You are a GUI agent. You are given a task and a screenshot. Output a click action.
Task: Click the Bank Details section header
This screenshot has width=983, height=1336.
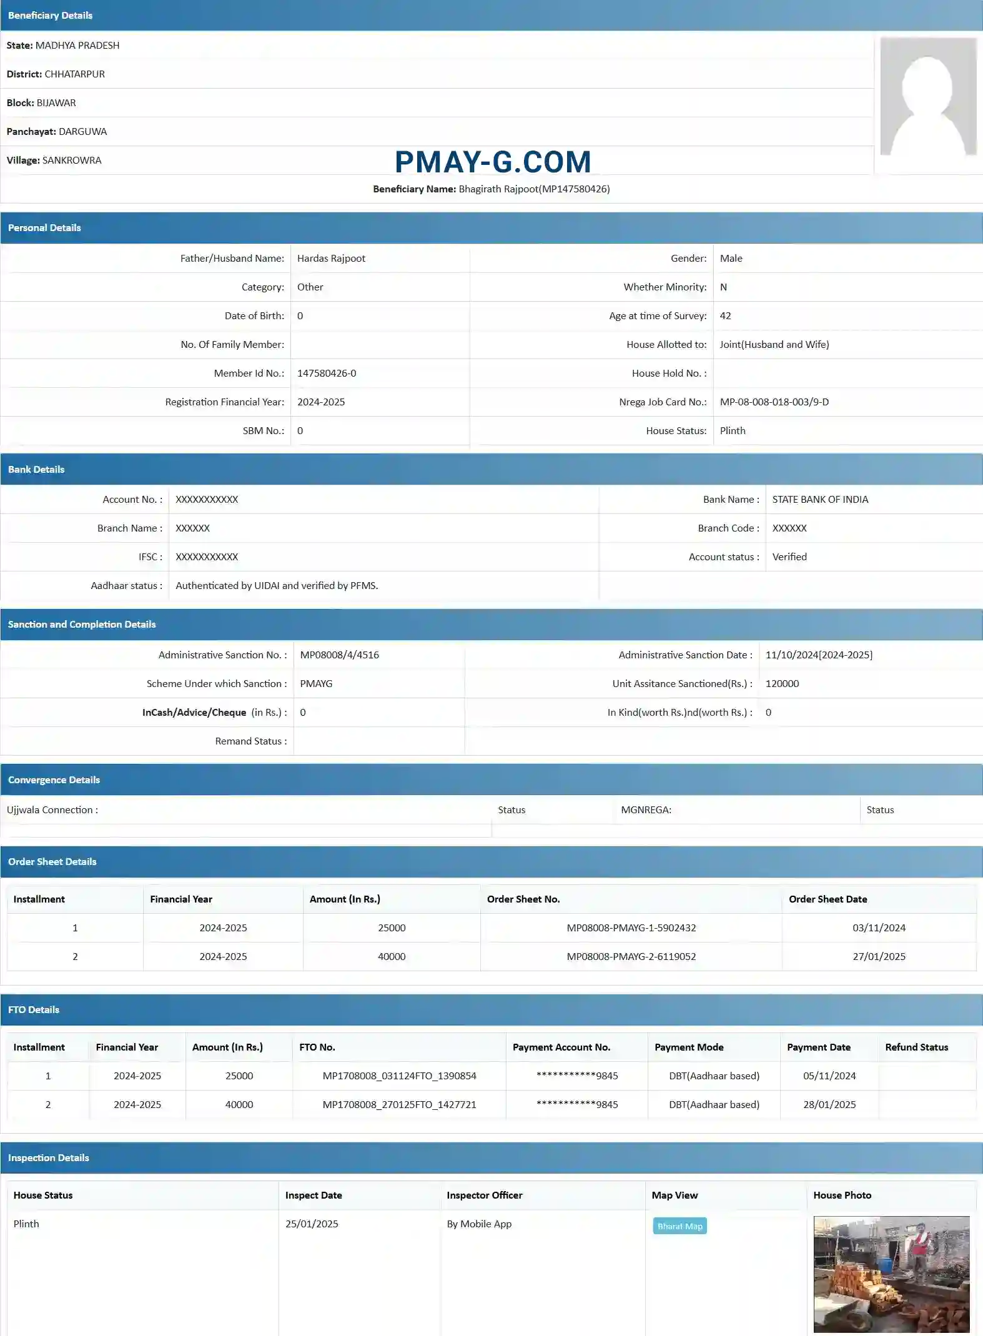(36, 470)
